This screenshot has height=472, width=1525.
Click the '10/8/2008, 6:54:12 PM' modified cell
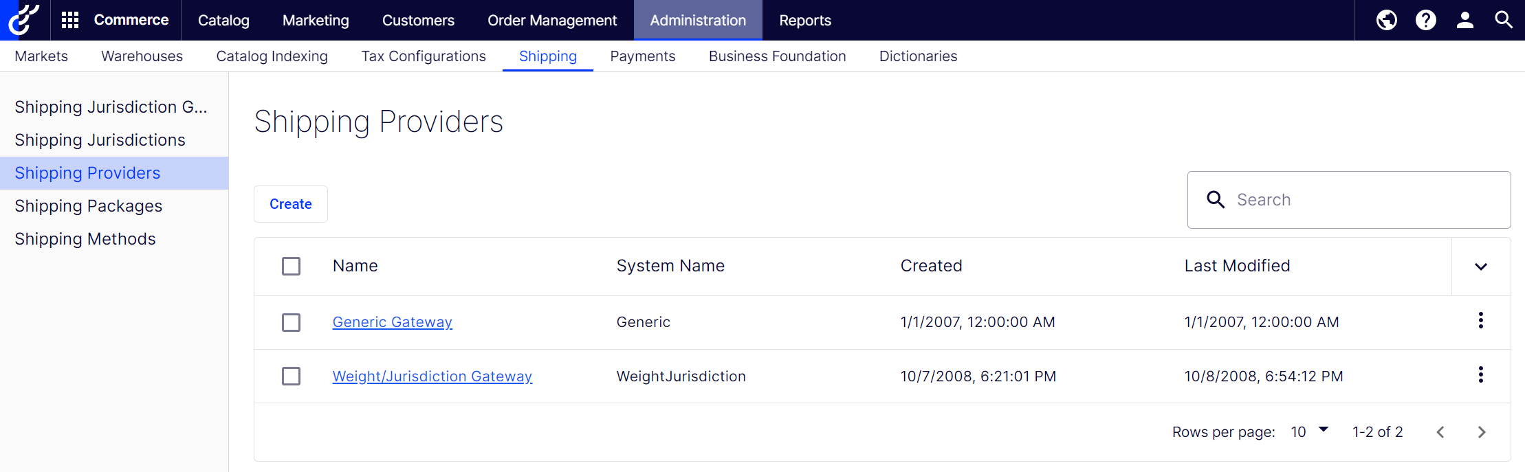pos(1264,377)
